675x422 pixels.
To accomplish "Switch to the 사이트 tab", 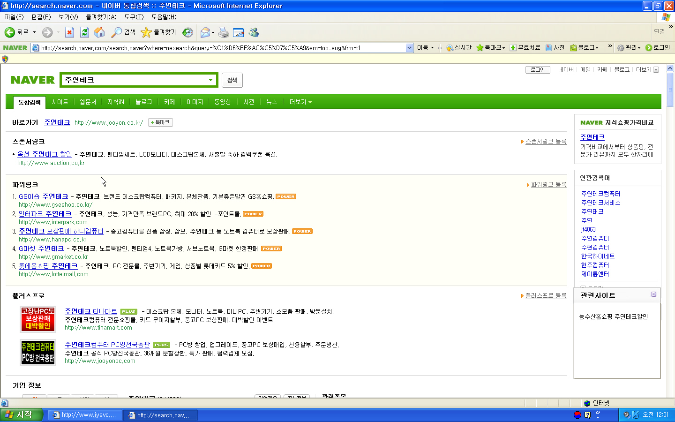I will coord(60,102).
